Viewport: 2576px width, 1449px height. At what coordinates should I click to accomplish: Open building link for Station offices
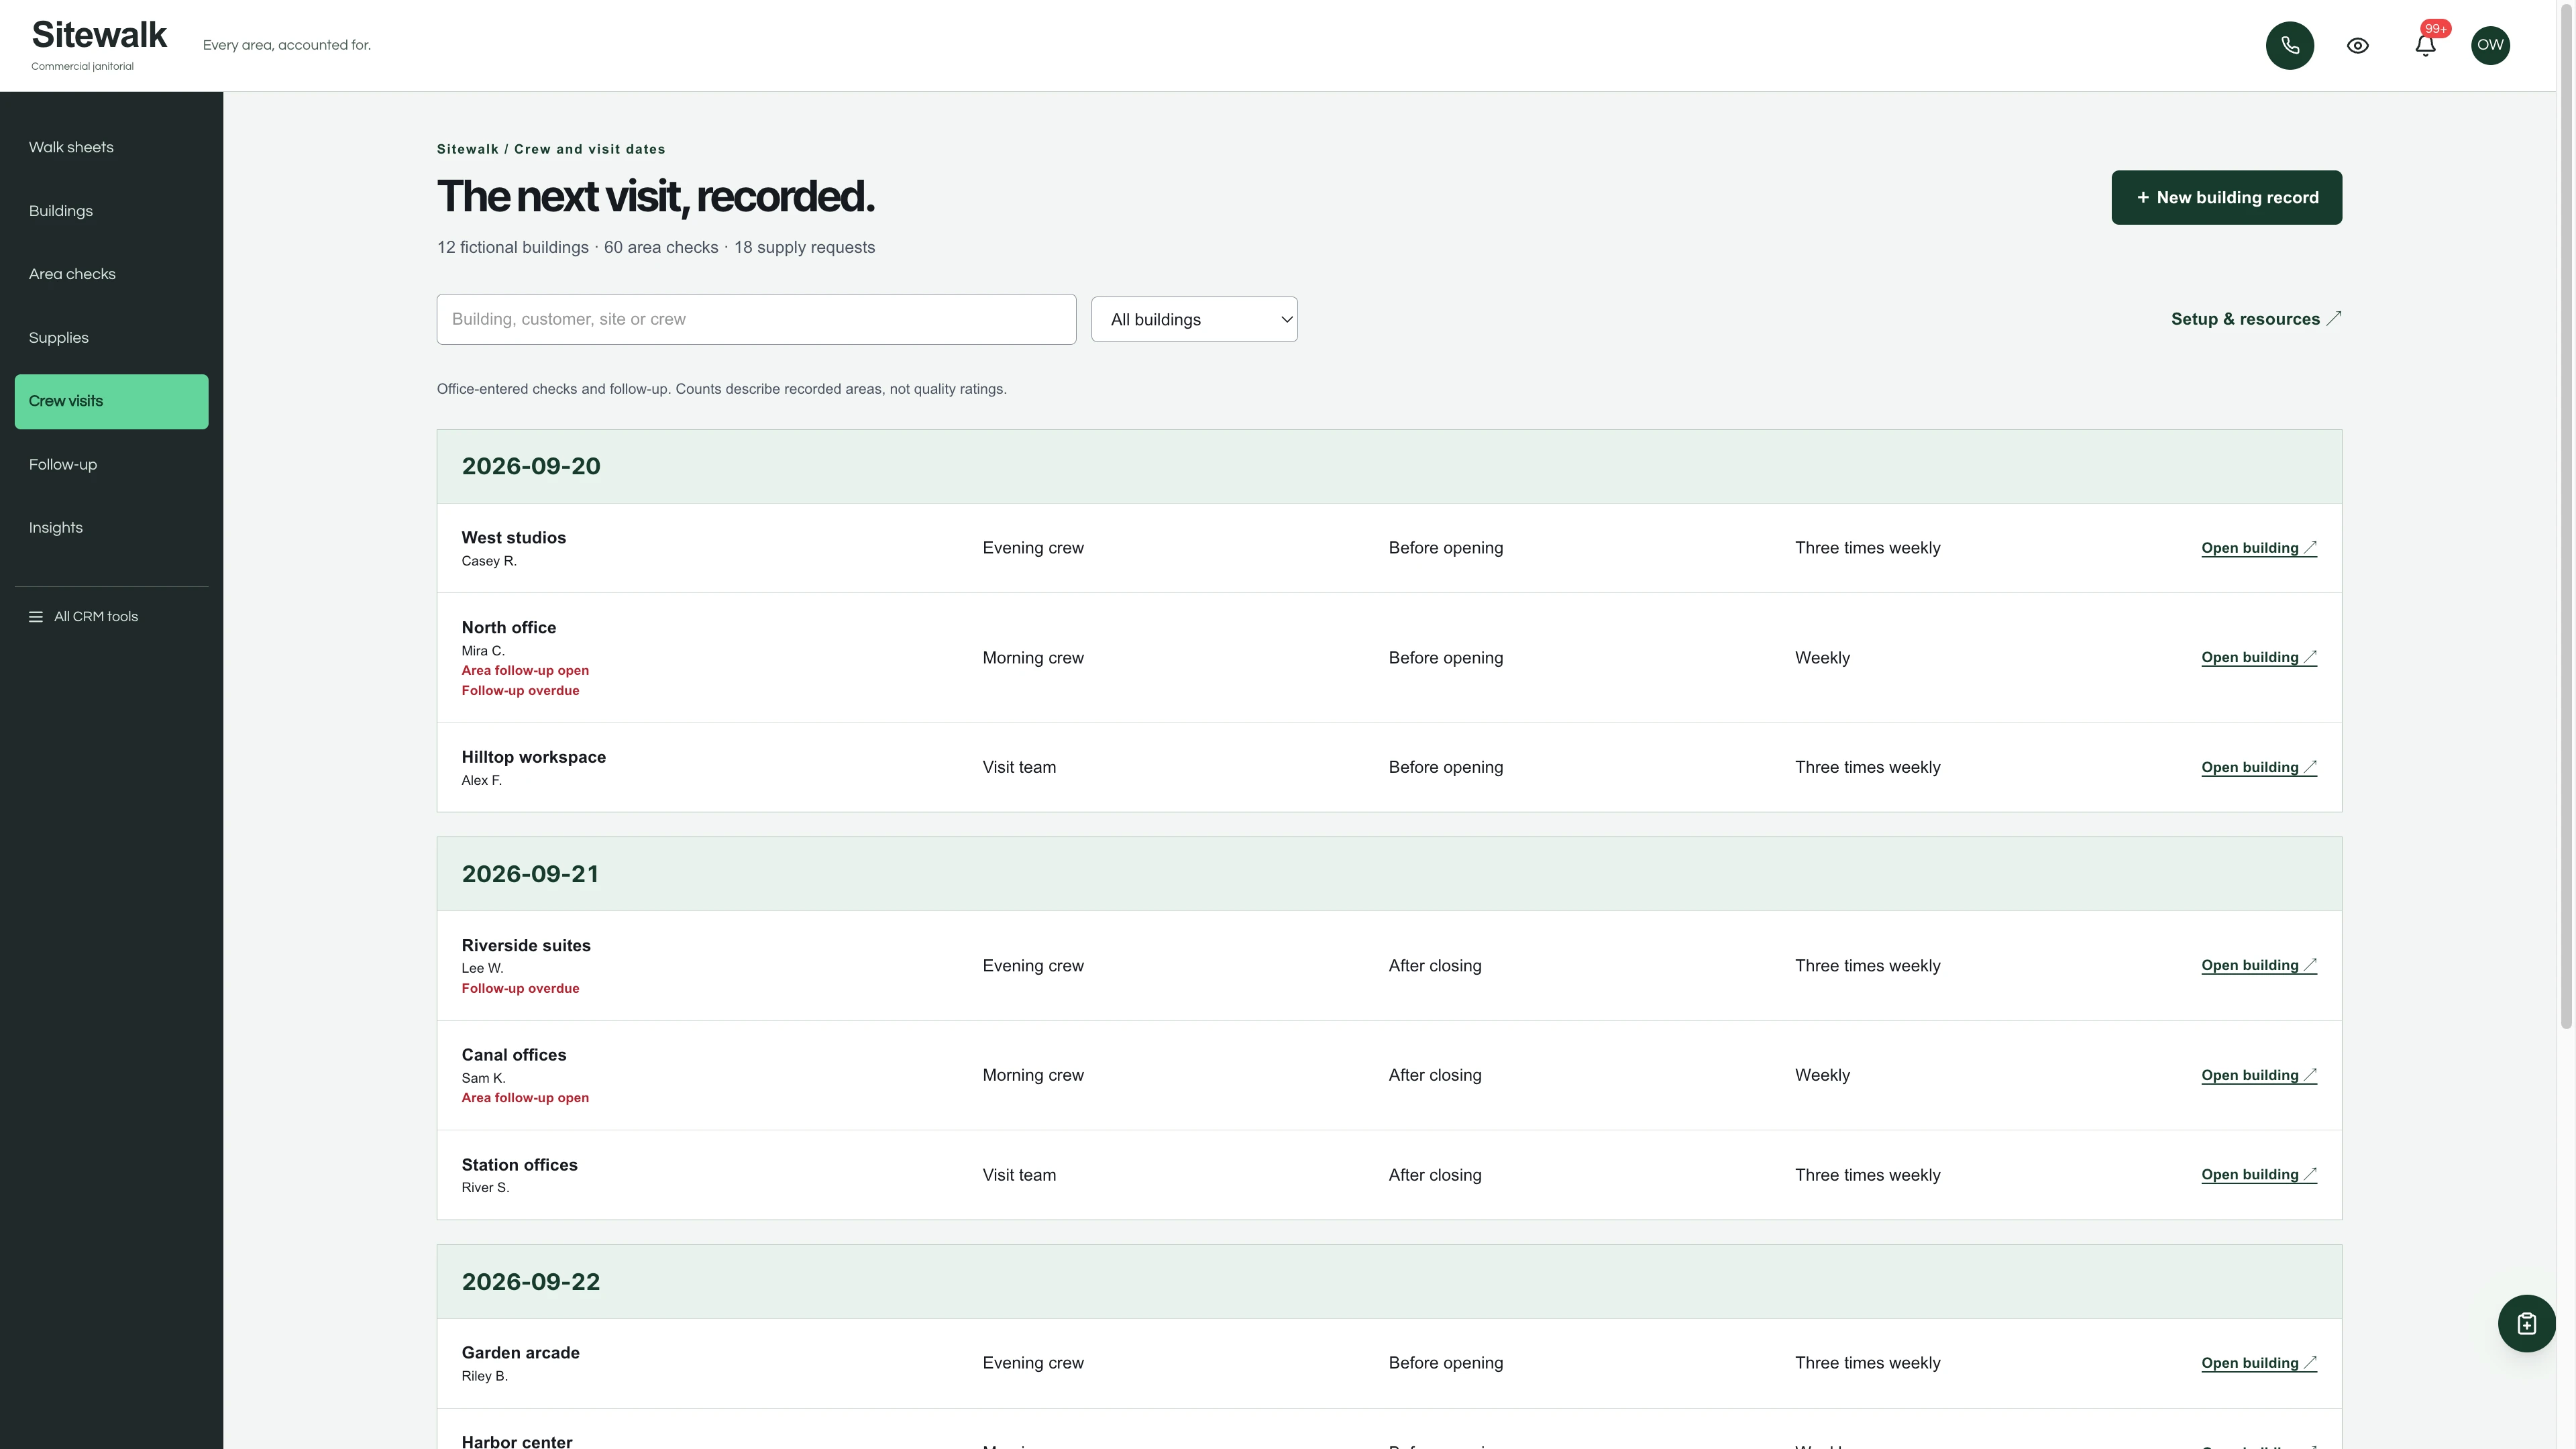click(2258, 1174)
